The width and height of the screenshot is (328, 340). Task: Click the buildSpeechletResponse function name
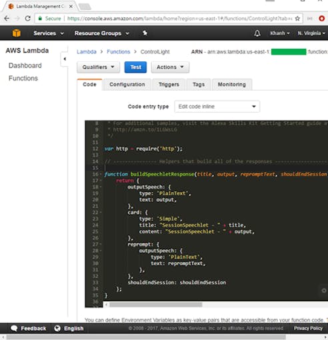tap(162, 174)
